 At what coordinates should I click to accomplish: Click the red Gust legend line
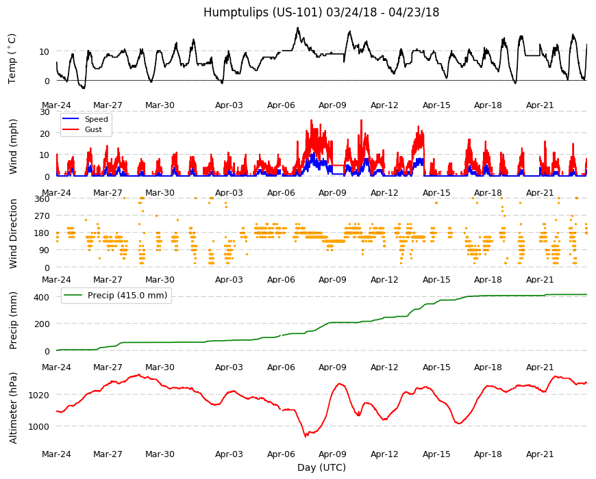point(71,129)
